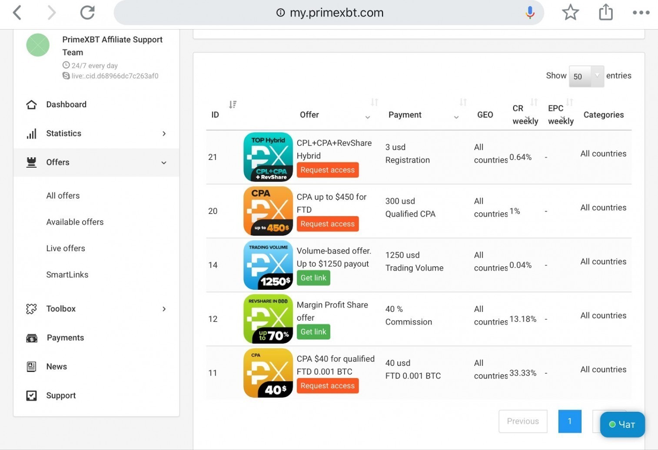Select All offers submenu item

pyautogui.click(x=63, y=195)
